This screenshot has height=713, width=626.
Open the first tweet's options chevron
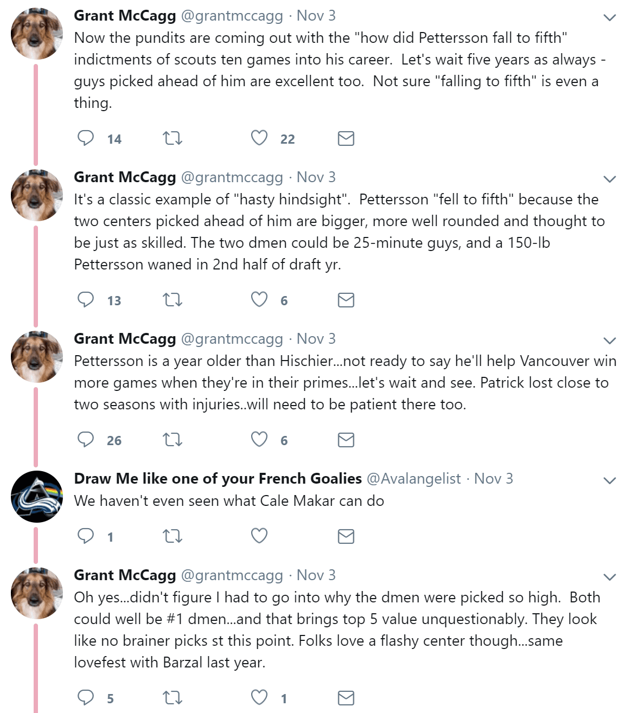pos(610,18)
